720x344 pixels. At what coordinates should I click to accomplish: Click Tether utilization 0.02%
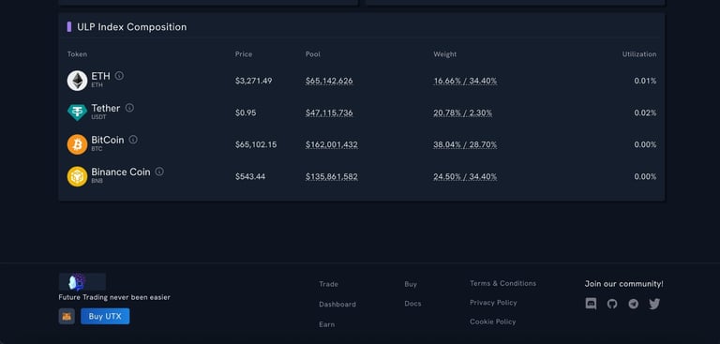(x=645, y=112)
